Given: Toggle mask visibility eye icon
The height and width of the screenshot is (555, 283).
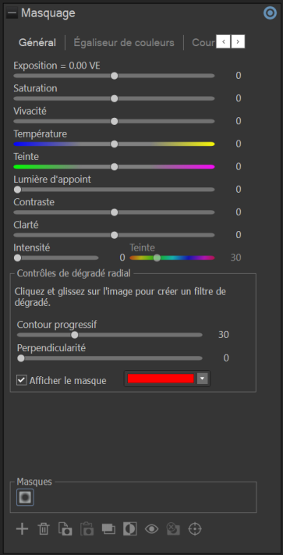Looking at the screenshot, I should coord(151,529).
